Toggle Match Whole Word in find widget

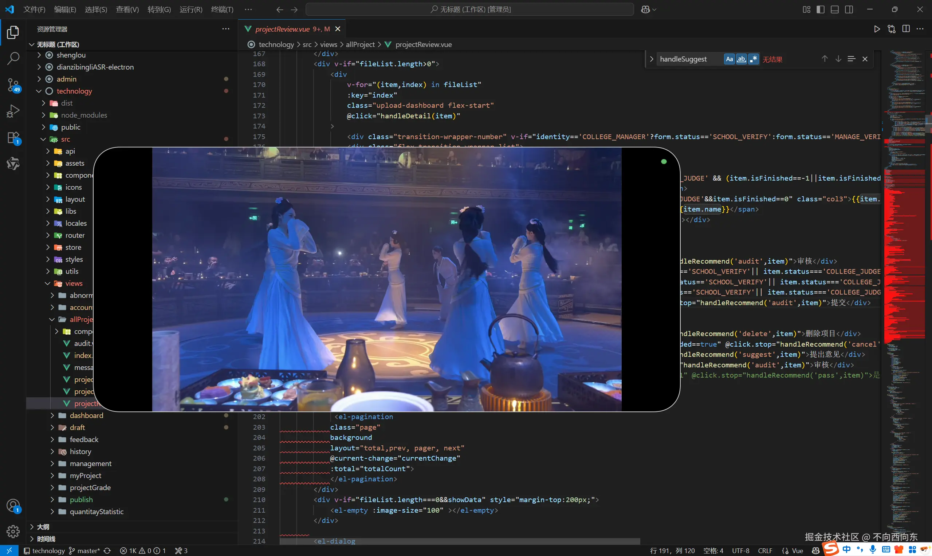[x=741, y=59]
